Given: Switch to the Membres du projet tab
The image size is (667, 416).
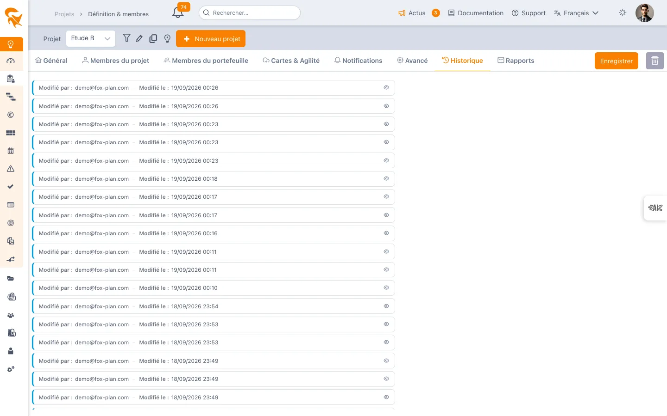Looking at the screenshot, I should [x=116, y=61].
